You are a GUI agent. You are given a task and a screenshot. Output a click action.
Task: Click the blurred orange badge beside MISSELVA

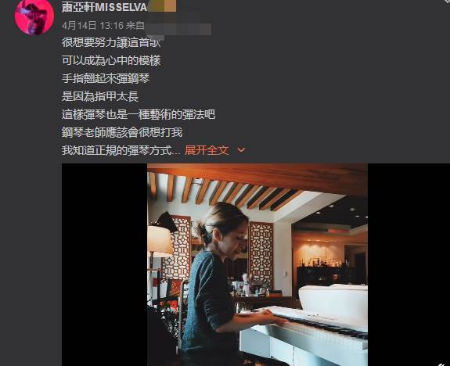click(x=162, y=7)
